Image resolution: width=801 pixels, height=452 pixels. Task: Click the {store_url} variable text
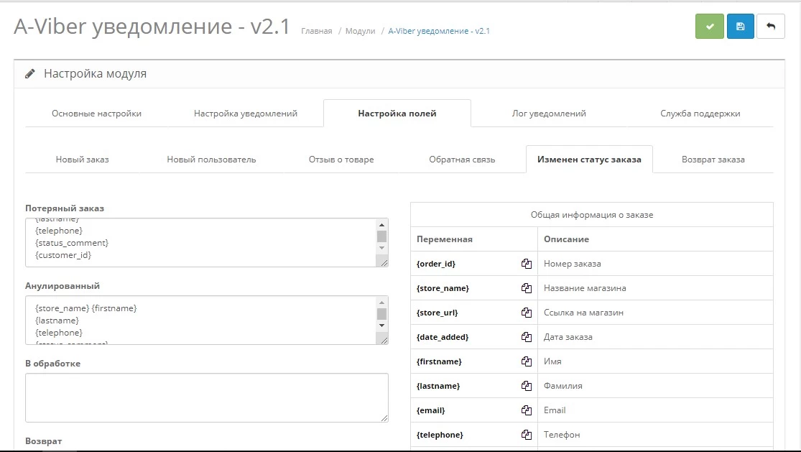coord(437,313)
